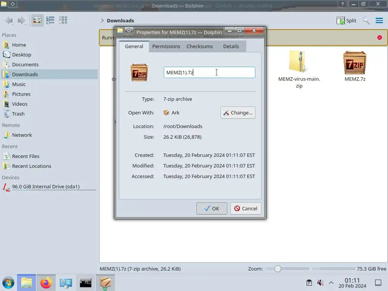The height and width of the screenshot is (291, 388).
Task: Click the Dolphin window pin icon
Action: pyautogui.click(x=13, y=4)
